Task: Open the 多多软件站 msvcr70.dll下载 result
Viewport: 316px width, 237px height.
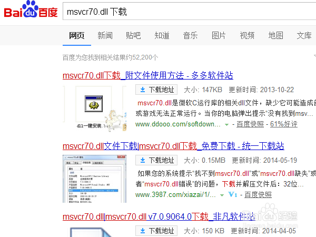Action: 148,75
